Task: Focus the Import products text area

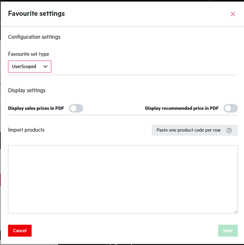Action: click(x=123, y=179)
